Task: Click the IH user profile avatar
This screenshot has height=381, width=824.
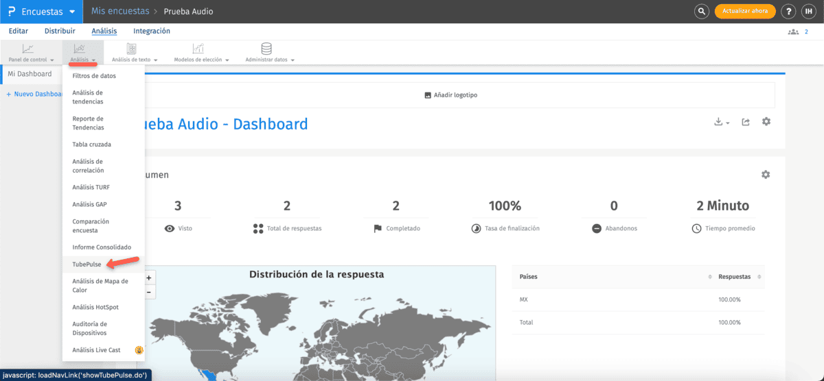Action: pyautogui.click(x=810, y=12)
